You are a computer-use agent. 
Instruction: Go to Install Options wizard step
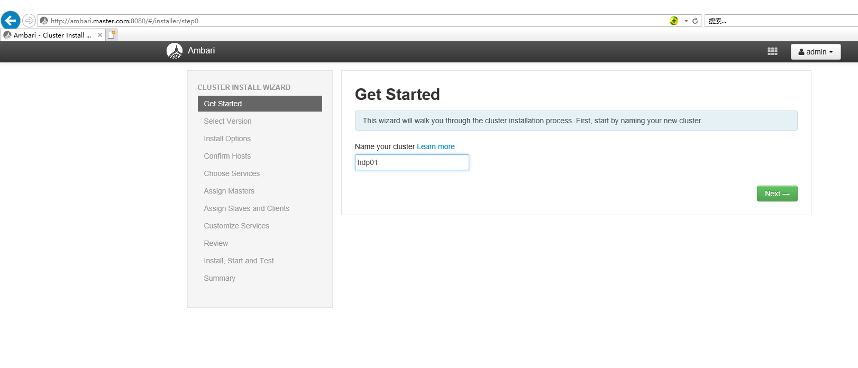[x=227, y=139]
